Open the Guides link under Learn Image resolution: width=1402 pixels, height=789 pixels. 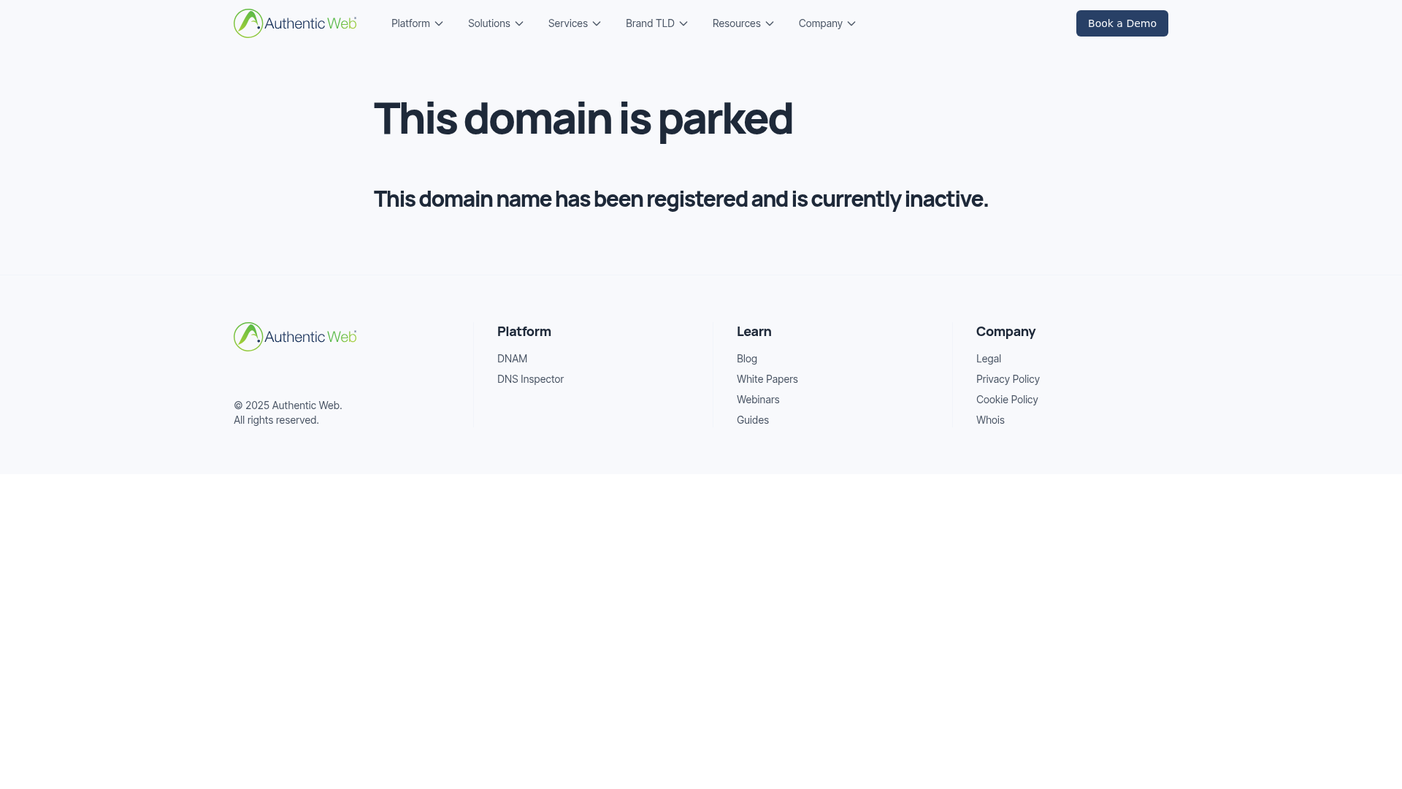[752, 419]
